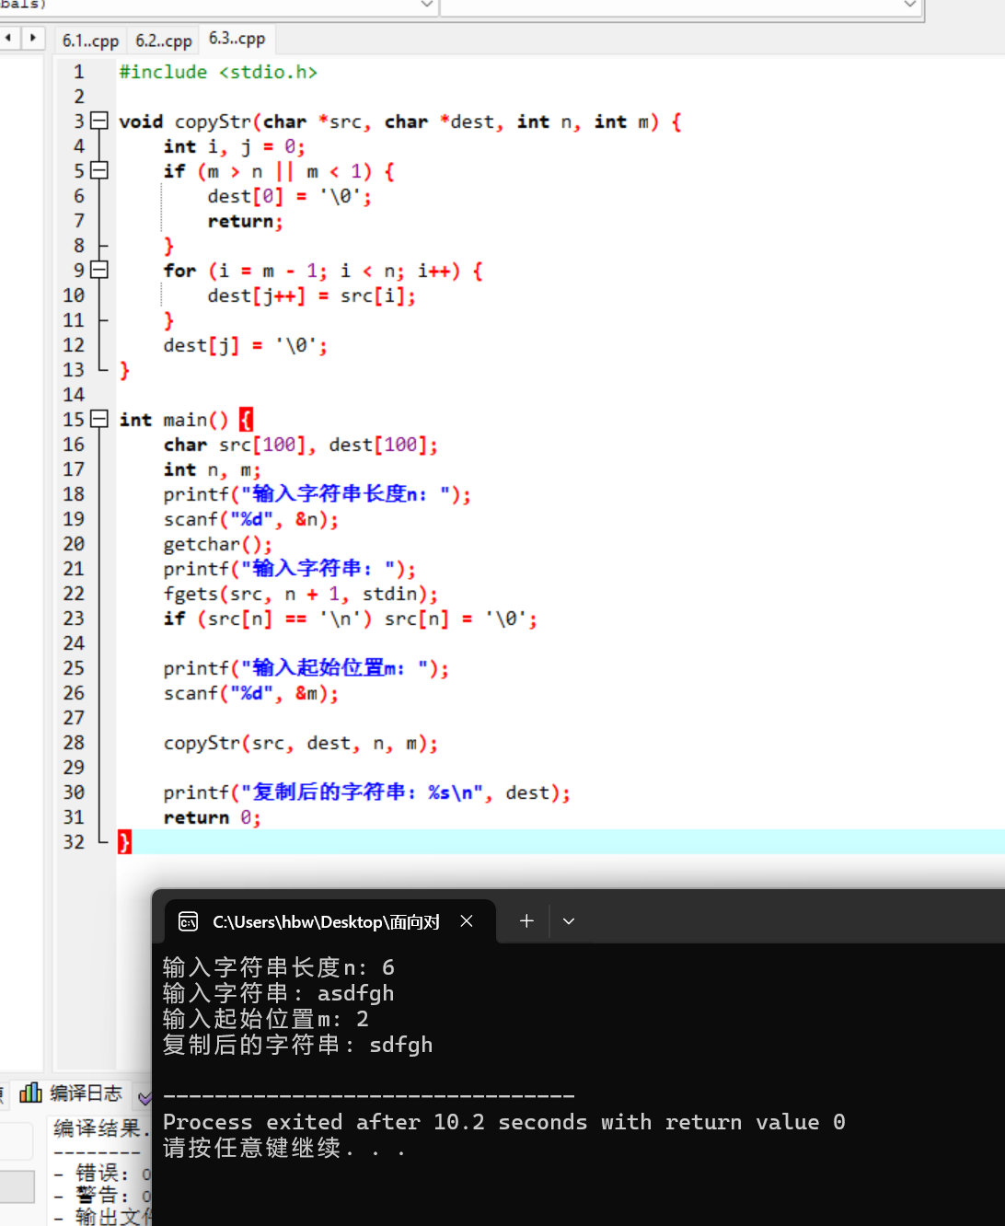Click 'return 0;' on line 31
The height and width of the screenshot is (1226, 1005).
point(212,817)
